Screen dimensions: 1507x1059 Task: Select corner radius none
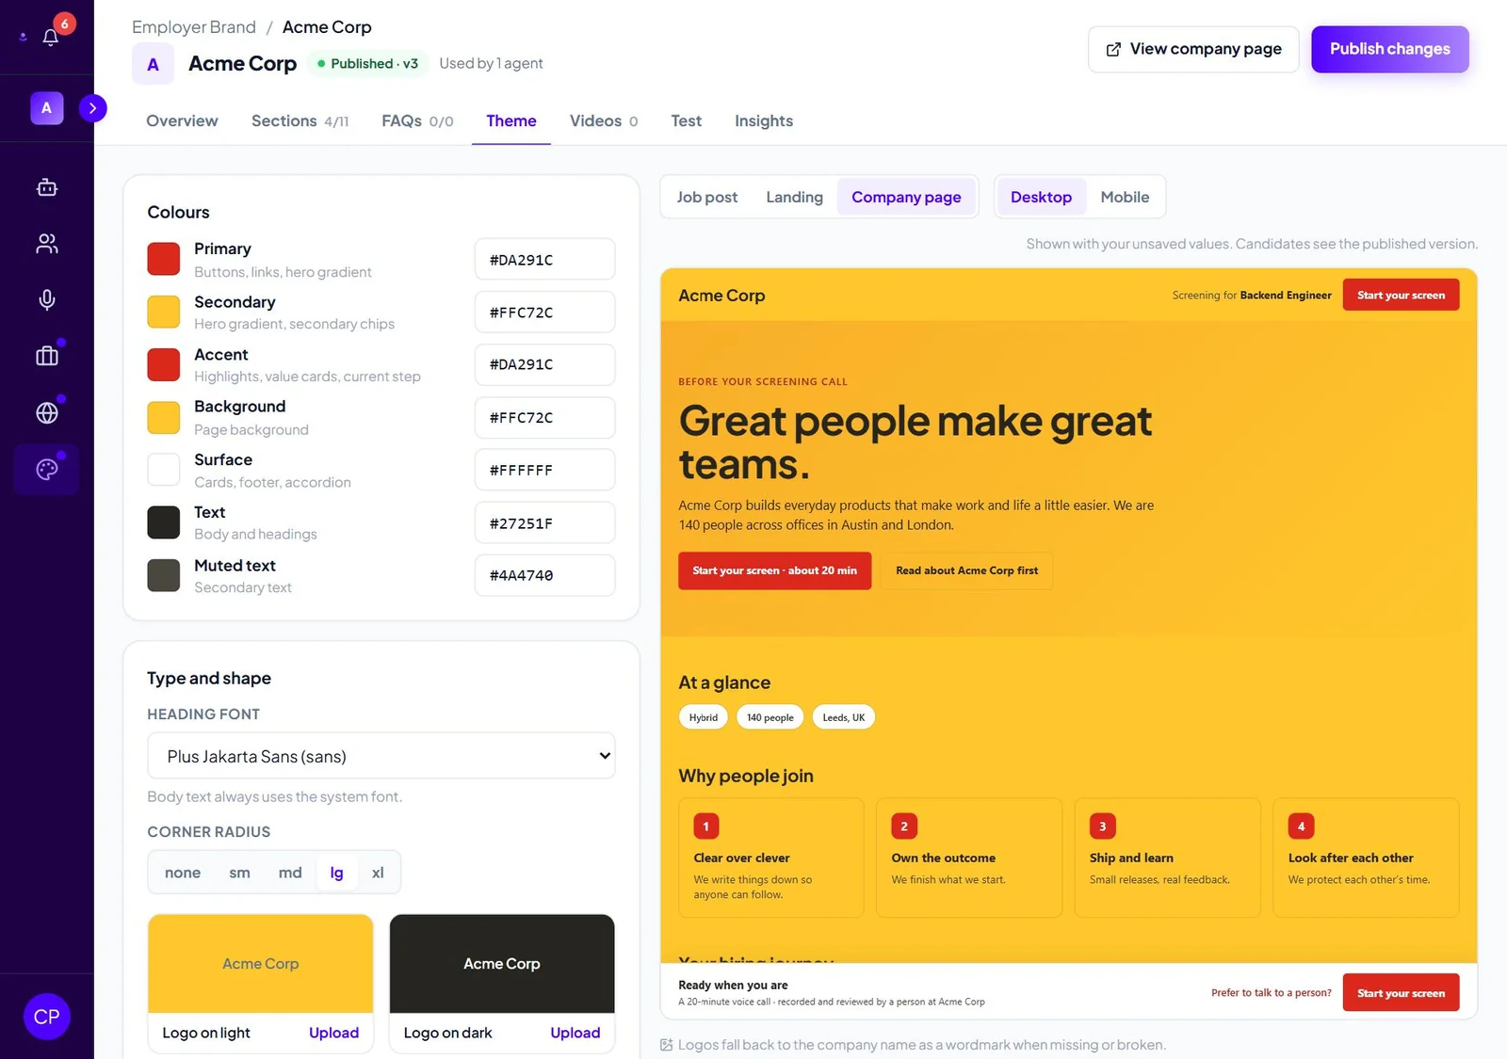pyautogui.click(x=183, y=873)
